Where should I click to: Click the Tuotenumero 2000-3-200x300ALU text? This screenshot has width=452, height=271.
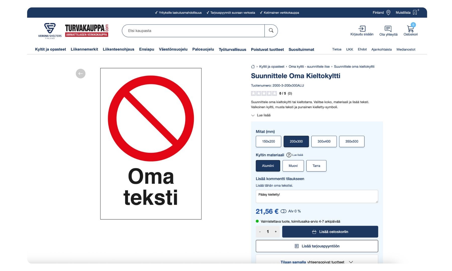pyautogui.click(x=277, y=85)
